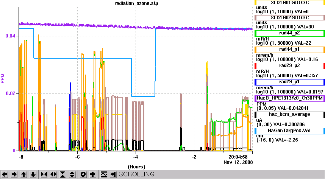This screenshot has height=179, width=325.
Task: Click the waveform graph-mode icon
Action: (104, 174)
